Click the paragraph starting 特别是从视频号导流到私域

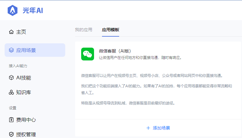128,103
